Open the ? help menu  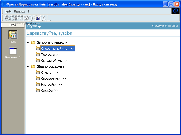(x=29, y=11)
